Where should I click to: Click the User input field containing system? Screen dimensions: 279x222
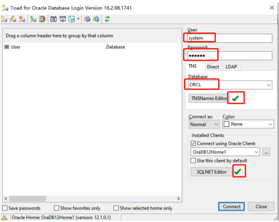point(230,38)
